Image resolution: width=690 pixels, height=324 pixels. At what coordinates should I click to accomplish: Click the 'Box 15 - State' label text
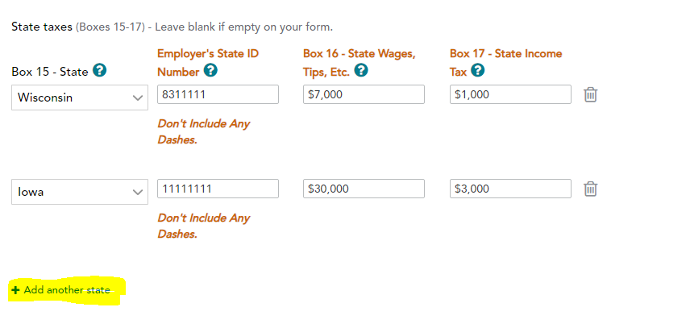click(x=50, y=71)
